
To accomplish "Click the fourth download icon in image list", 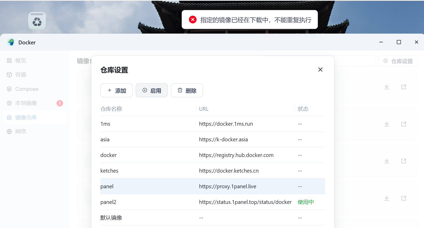I will (387, 198).
